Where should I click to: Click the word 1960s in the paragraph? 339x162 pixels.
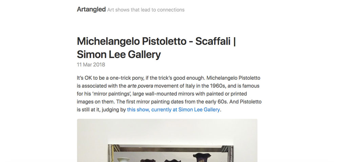(x=218, y=86)
